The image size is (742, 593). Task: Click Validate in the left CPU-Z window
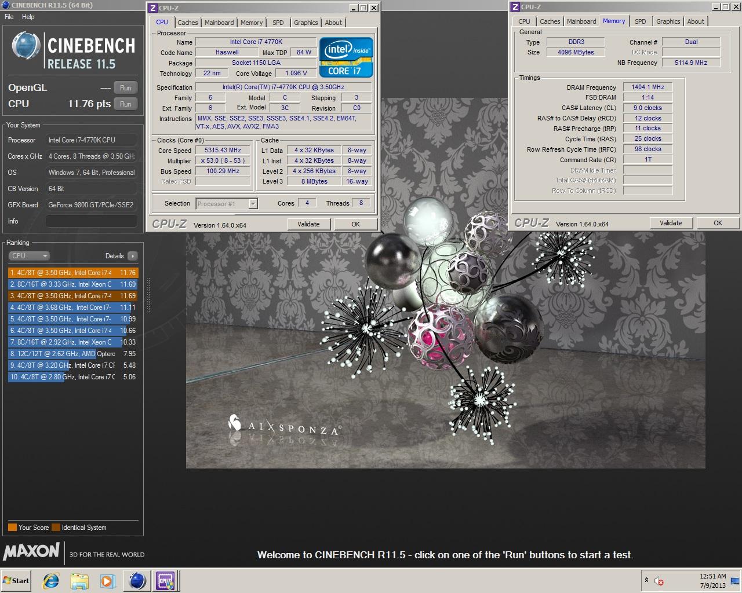click(x=308, y=224)
